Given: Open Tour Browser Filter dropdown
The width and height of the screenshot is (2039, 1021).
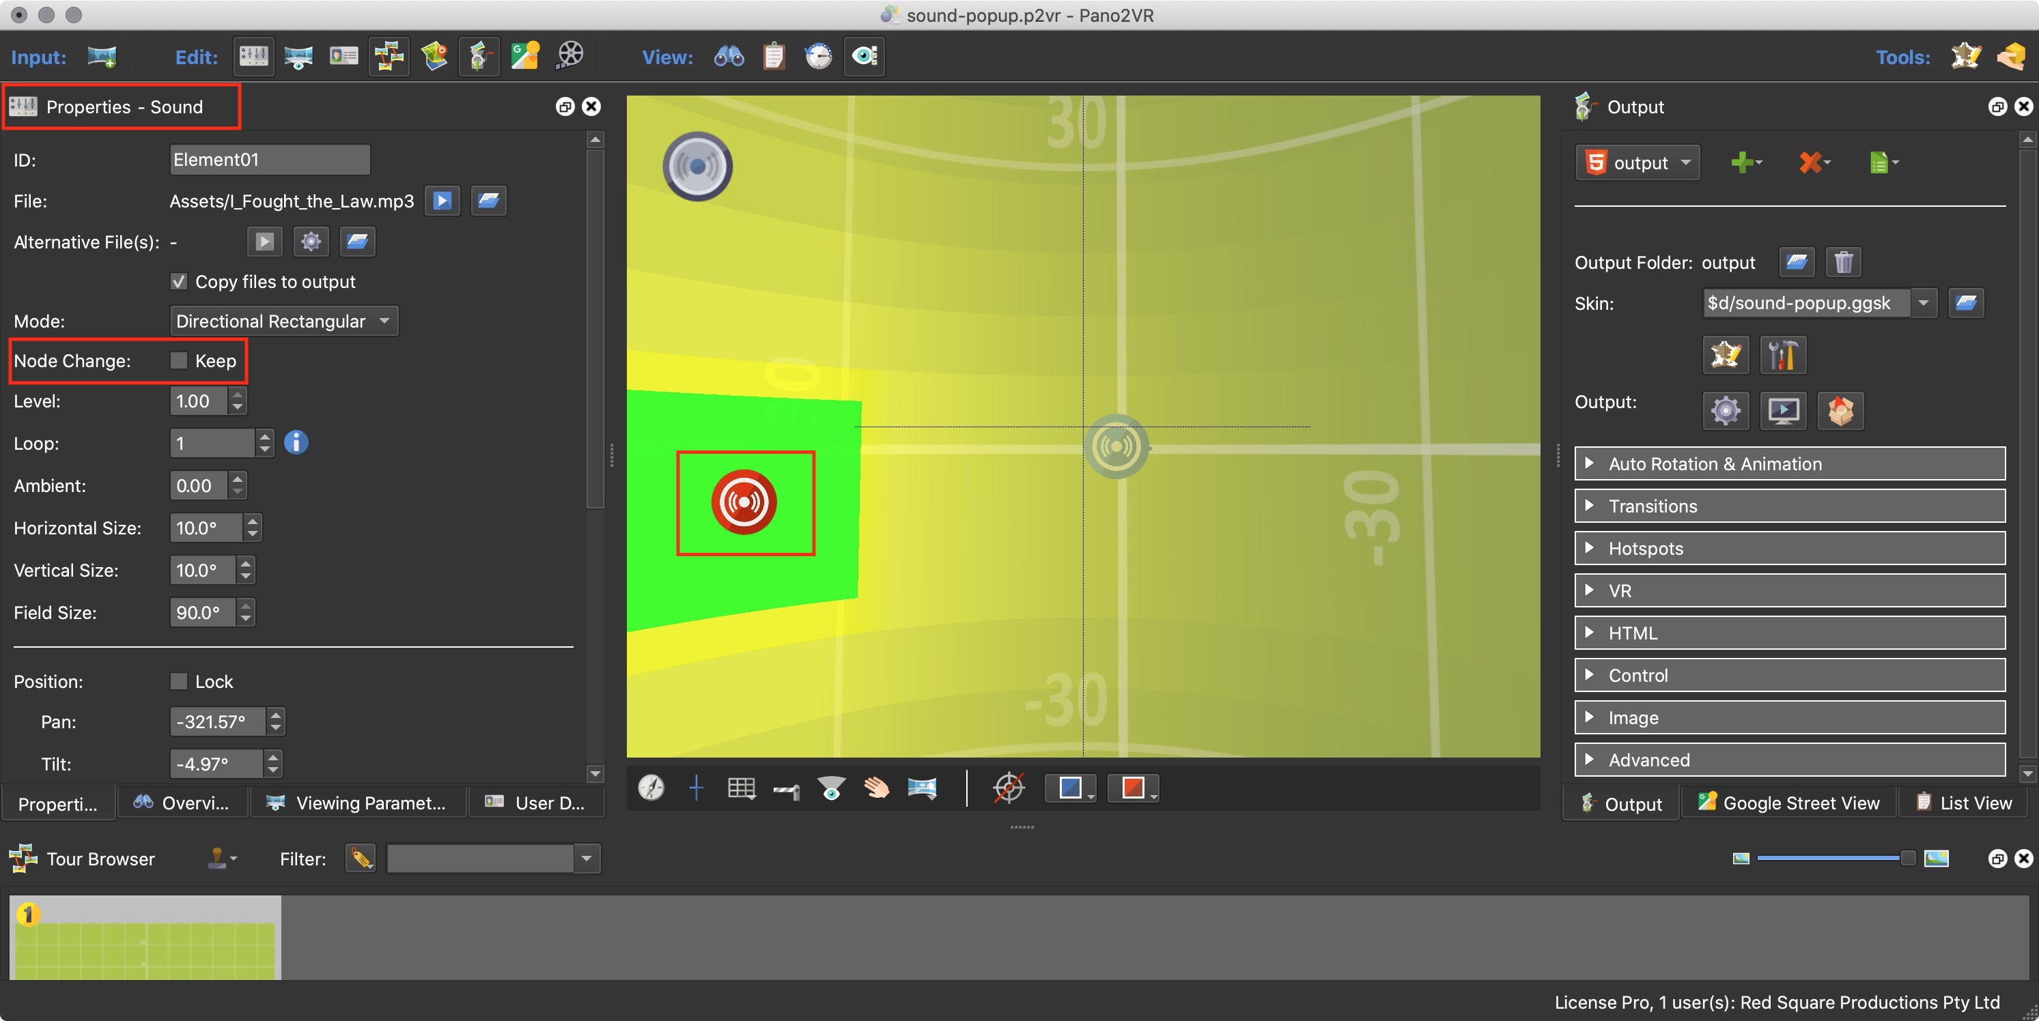Looking at the screenshot, I should [587, 858].
